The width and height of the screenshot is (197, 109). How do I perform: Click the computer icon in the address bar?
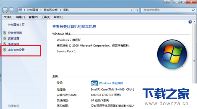tap(20, 10)
